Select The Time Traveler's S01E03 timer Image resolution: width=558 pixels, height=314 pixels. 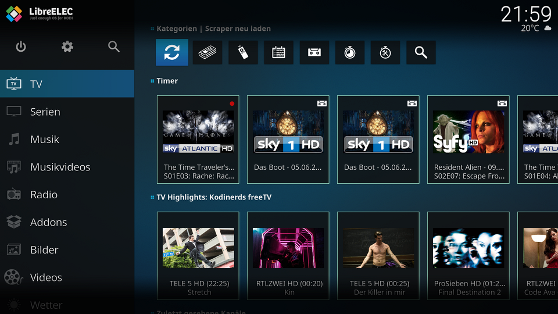click(x=198, y=140)
